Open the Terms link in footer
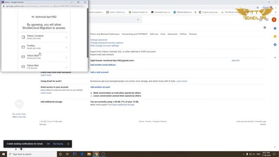 tap(141, 122)
